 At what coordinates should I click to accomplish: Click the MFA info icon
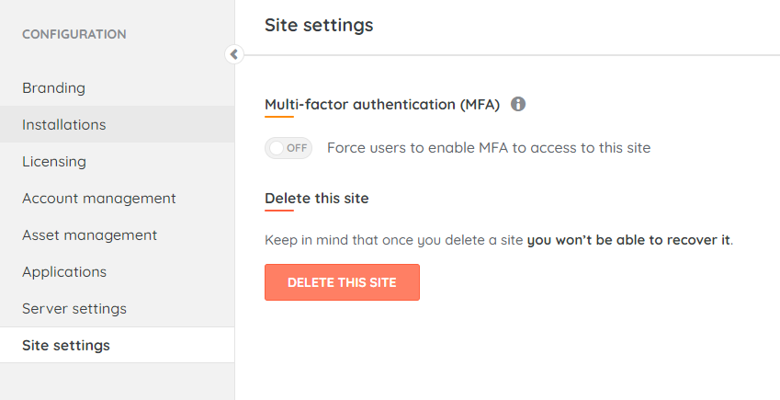(518, 105)
